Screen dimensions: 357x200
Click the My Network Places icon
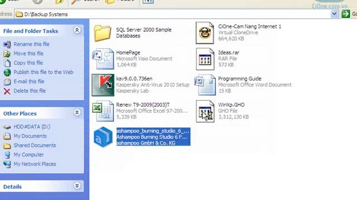point(7,164)
